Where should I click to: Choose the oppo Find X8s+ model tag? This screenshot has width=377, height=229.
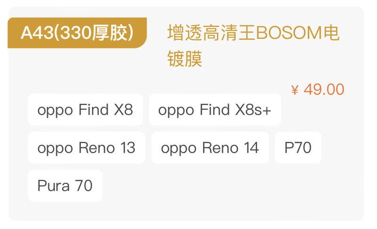(215, 110)
